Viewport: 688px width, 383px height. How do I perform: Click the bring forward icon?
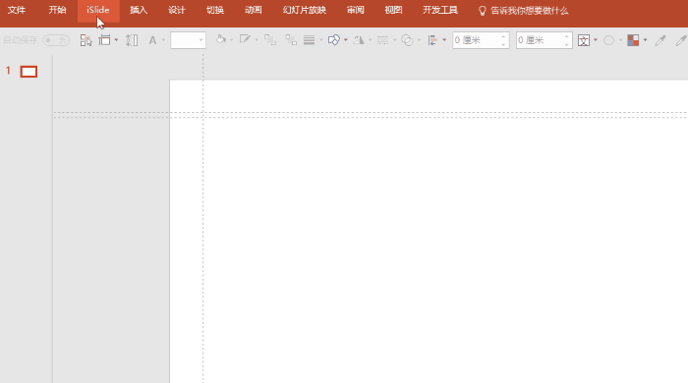pyautogui.click(x=270, y=40)
